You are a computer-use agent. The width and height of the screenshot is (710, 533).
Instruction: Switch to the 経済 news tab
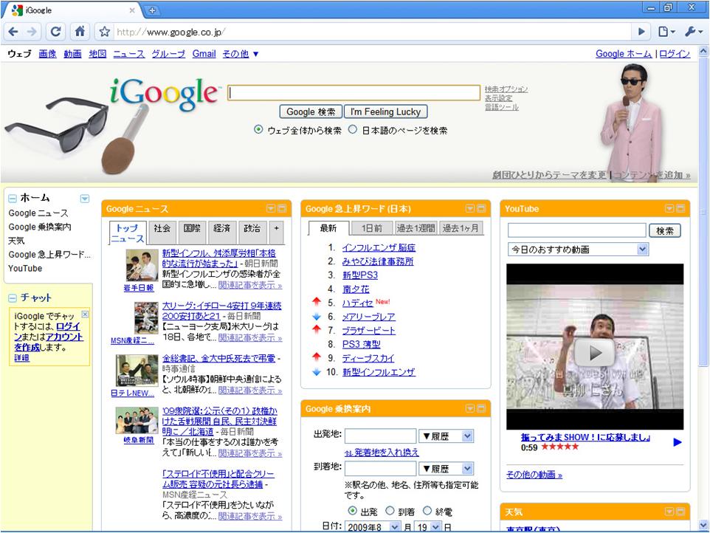pyautogui.click(x=221, y=229)
